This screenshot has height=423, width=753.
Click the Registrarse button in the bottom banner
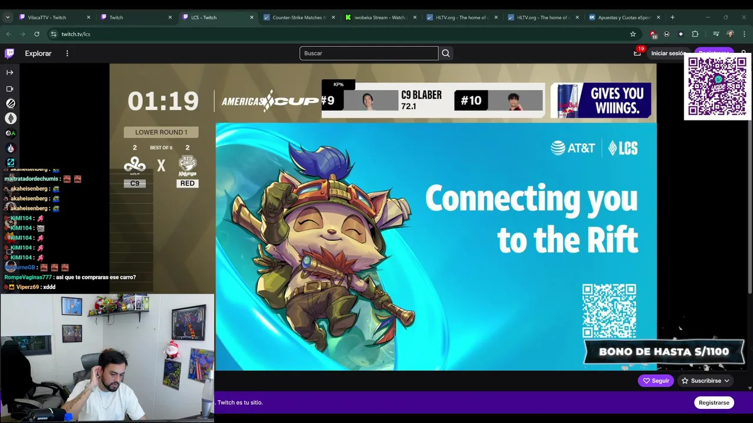[x=714, y=402]
